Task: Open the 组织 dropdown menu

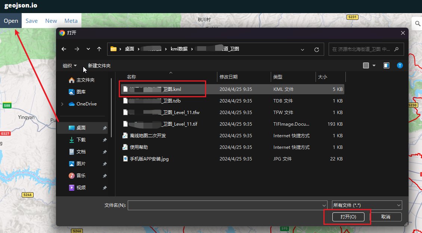Action: pos(70,65)
